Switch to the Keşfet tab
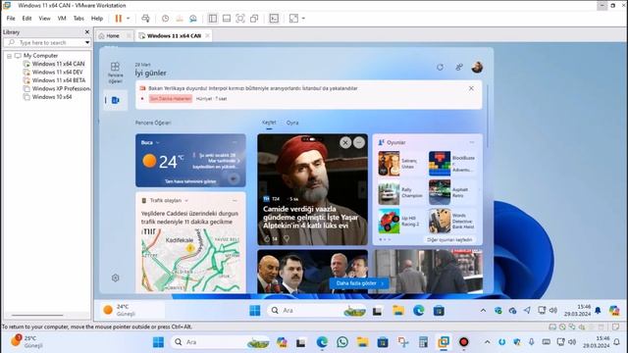The image size is (628, 353). pos(269,123)
